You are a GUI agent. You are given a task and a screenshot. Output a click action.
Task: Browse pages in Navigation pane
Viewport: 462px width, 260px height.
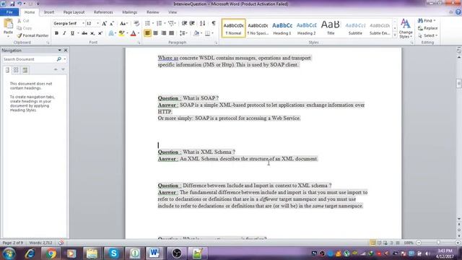pos(16,70)
